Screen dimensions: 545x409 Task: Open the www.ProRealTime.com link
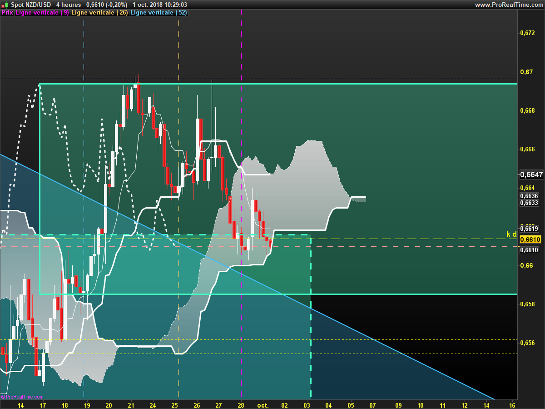pos(508,5)
